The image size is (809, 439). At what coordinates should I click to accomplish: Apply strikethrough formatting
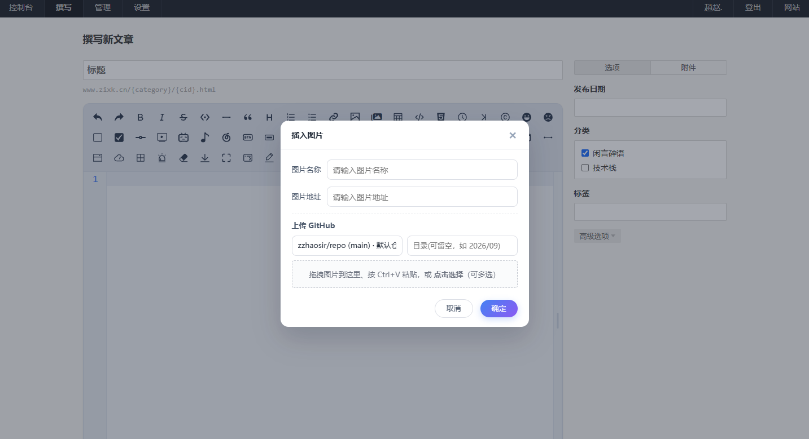click(183, 117)
